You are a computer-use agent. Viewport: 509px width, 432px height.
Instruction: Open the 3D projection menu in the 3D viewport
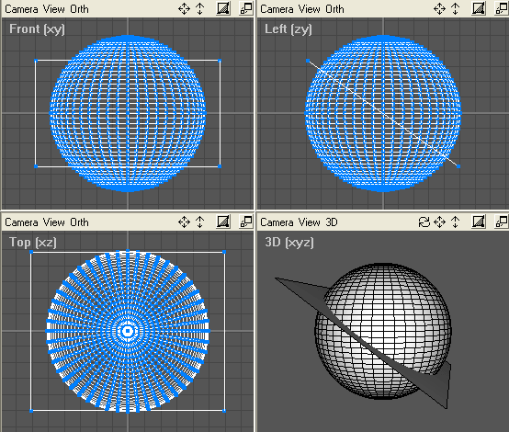coord(332,222)
